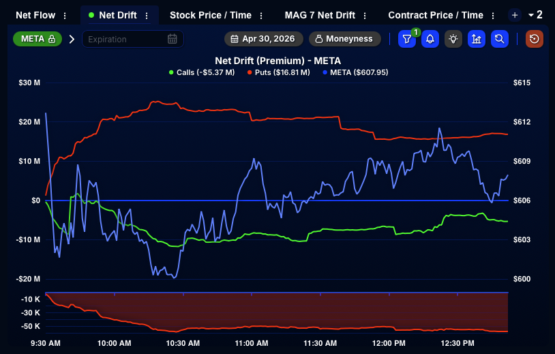Toggle the lightbulb insights icon
Viewport: 555px width, 354px height.
point(453,39)
